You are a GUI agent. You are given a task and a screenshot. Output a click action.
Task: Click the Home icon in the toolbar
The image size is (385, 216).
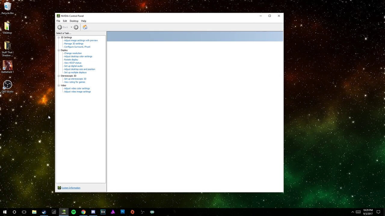(x=85, y=27)
